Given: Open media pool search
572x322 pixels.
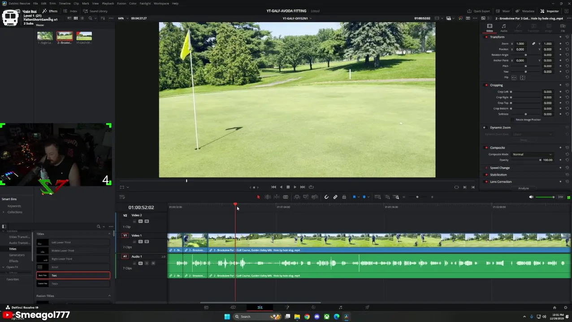Looking at the screenshot, I should 90,18.
